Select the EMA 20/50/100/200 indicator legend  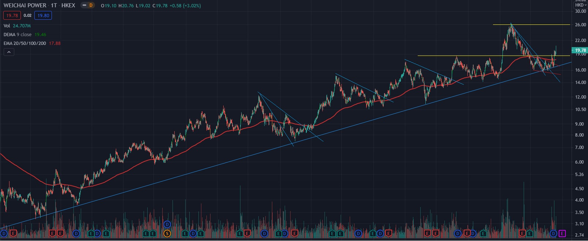(24, 43)
